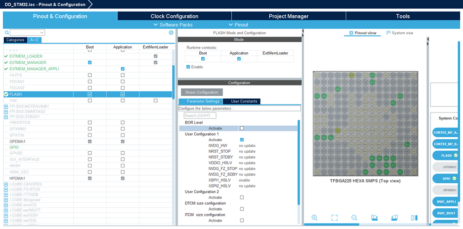
Task: Click the download icon beside FP-SNS-STBOX1
Action: pos(6,117)
